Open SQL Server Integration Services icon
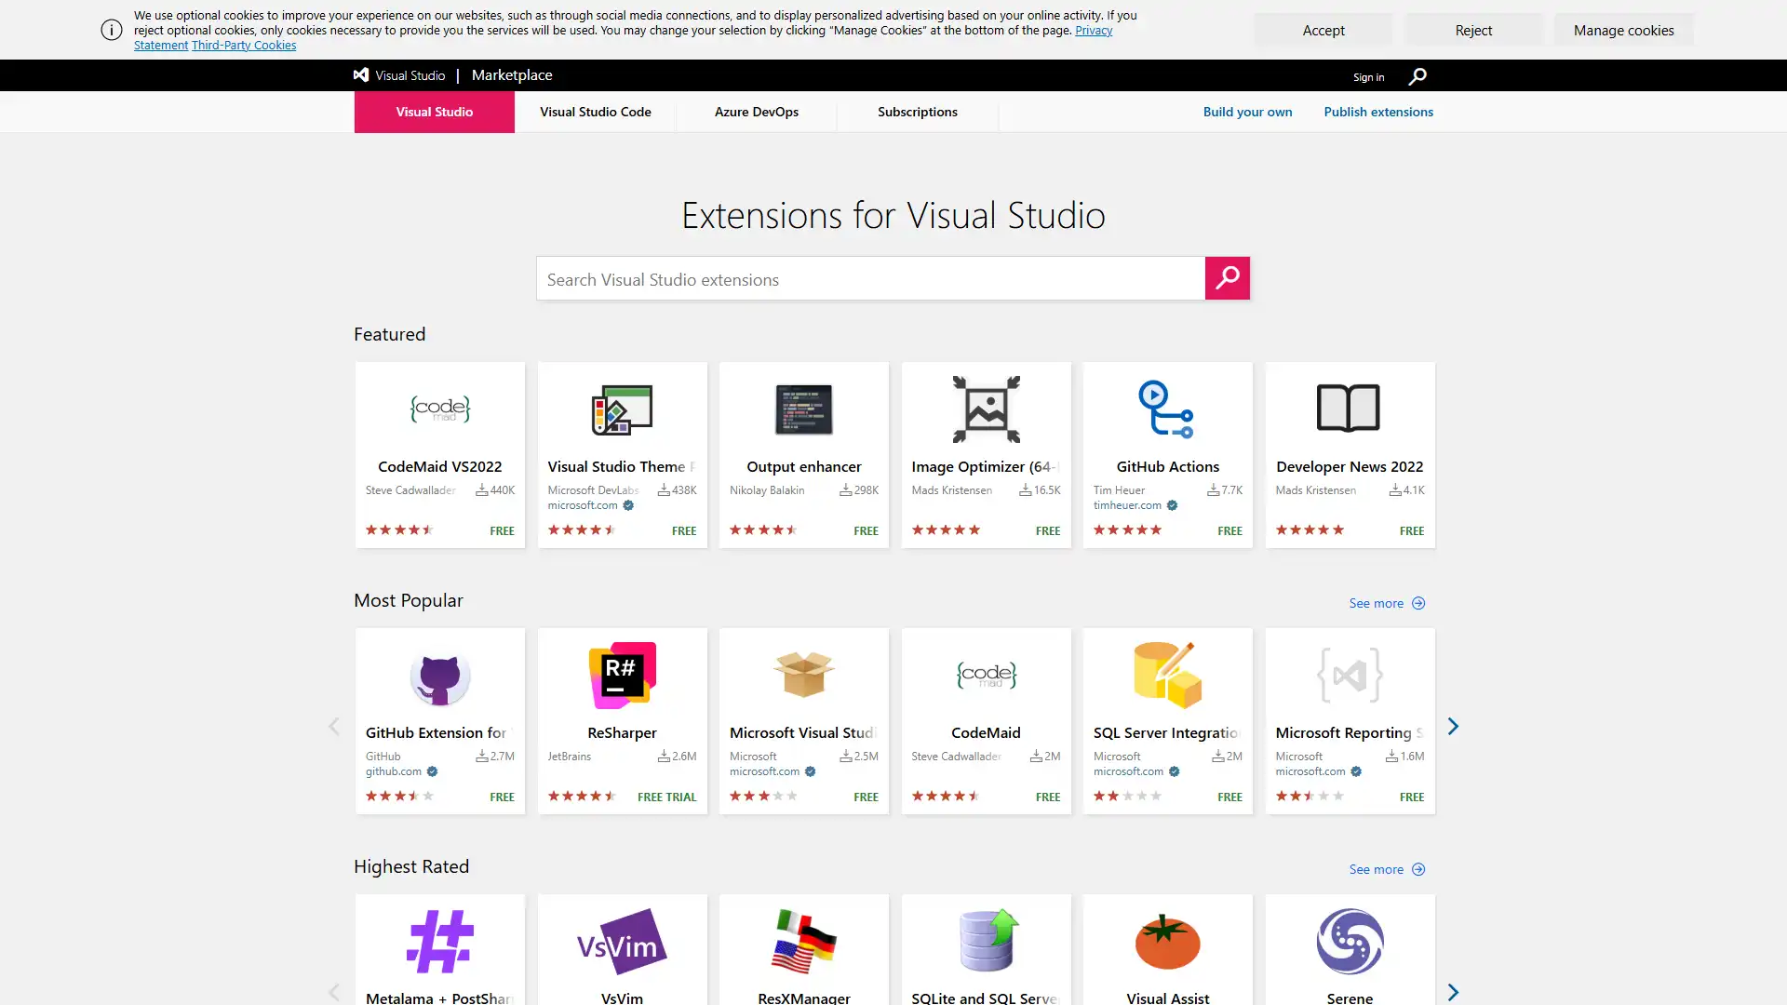 1167,675
